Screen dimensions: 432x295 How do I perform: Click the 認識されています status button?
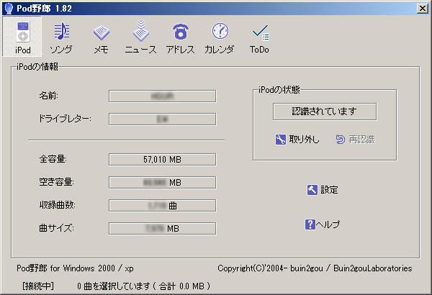(324, 112)
